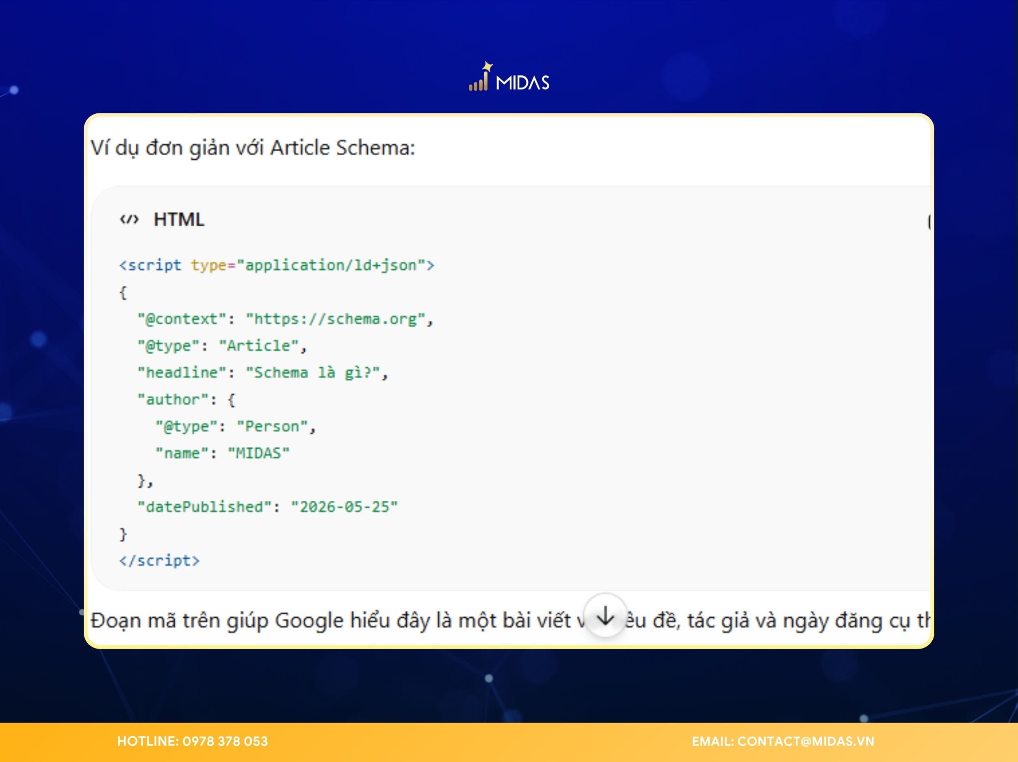The height and width of the screenshot is (762, 1018).
Task: Click the hotline number 0978 378 053
Action: [x=225, y=741]
